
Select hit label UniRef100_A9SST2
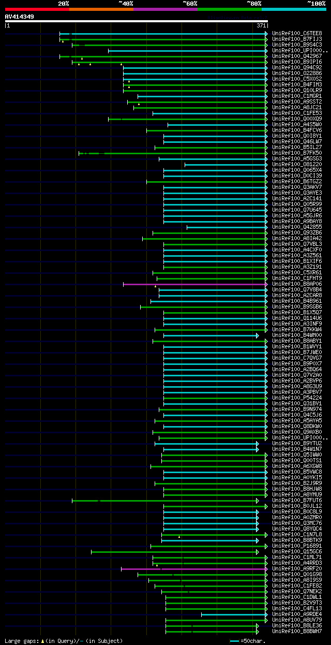click(297, 101)
